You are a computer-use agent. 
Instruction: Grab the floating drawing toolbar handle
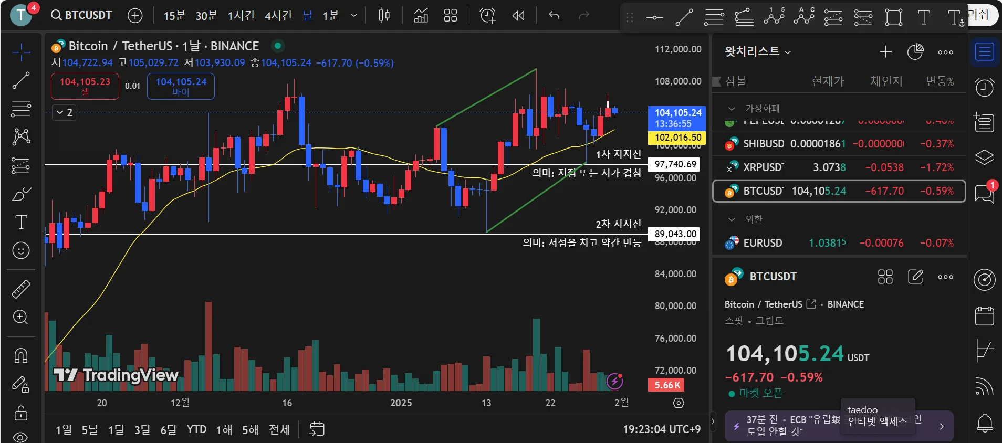pos(630,18)
